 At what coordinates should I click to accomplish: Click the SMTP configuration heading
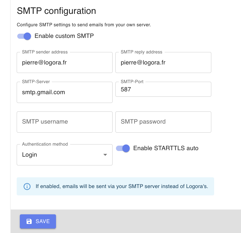pos(57,11)
